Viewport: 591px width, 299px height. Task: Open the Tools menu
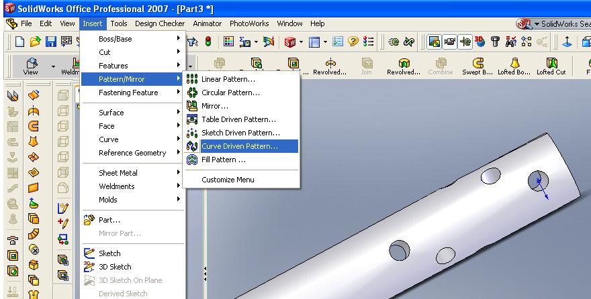(x=119, y=23)
